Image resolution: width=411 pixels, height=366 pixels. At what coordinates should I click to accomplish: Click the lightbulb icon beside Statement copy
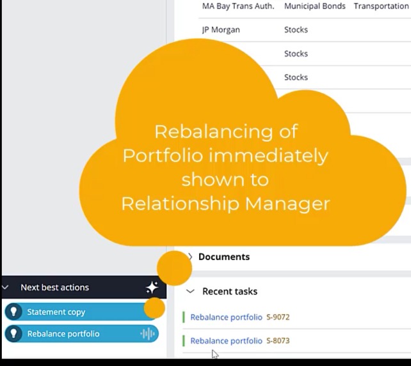13,312
